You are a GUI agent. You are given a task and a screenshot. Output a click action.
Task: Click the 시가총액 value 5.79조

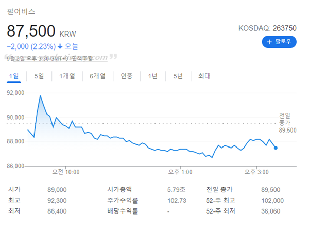click(x=176, y=190)
